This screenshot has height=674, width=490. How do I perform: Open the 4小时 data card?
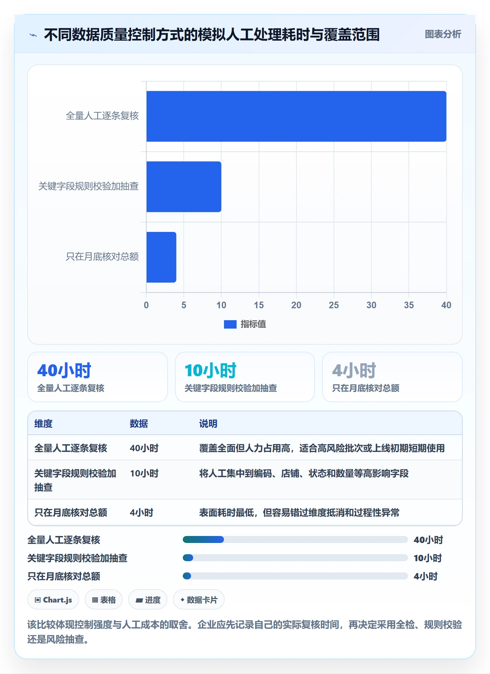[x=392, y=377]
